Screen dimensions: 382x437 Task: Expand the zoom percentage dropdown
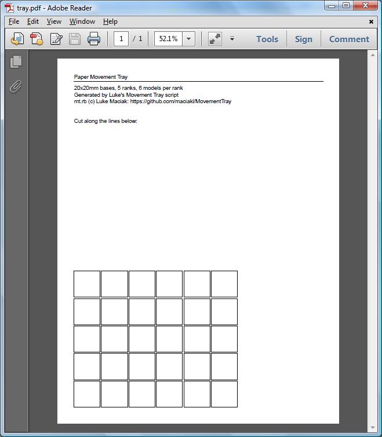188,39
